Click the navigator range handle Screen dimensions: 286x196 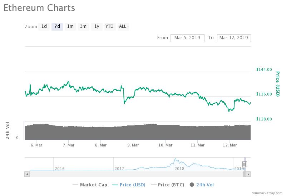click(x=245, y=164)
